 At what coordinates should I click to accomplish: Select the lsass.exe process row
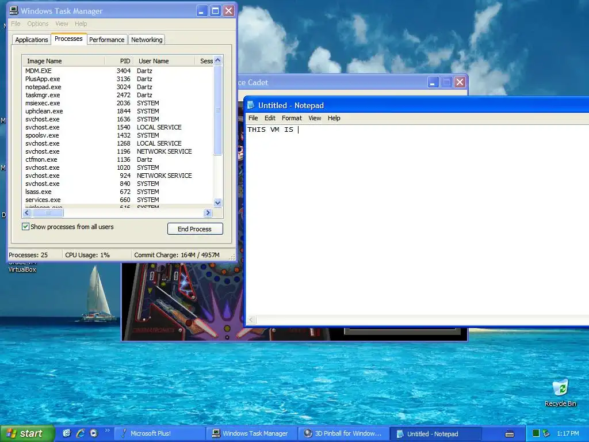117,192
